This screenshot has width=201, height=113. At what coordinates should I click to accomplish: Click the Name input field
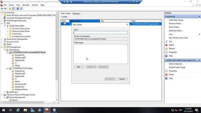(100, 33)
